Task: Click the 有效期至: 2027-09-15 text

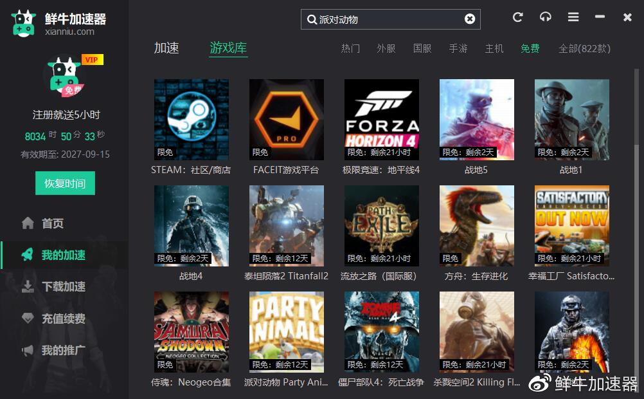Action: (x=66, y=154)
